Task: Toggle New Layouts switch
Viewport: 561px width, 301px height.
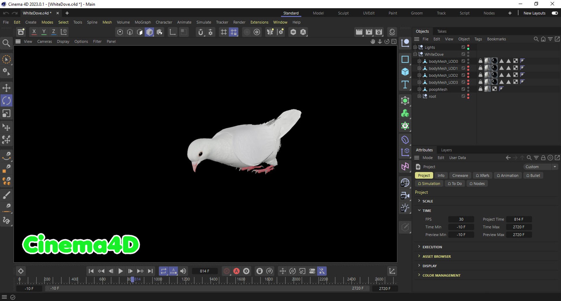Action: click(x=555, y=13)
